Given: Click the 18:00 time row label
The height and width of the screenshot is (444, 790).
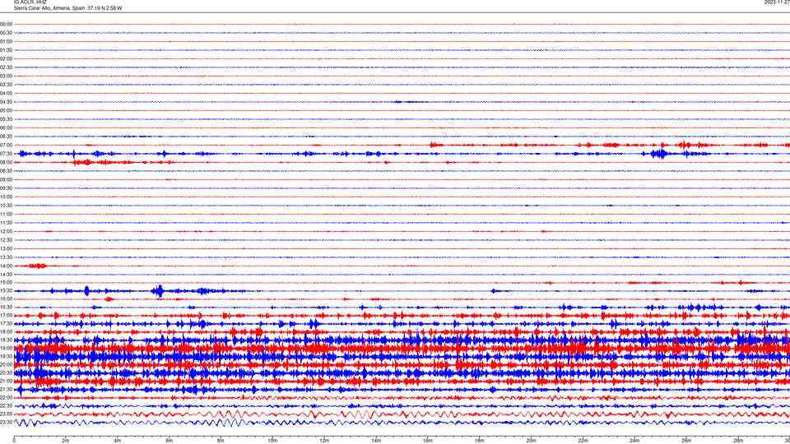Looking at the screenshot, I should (6, 331).
